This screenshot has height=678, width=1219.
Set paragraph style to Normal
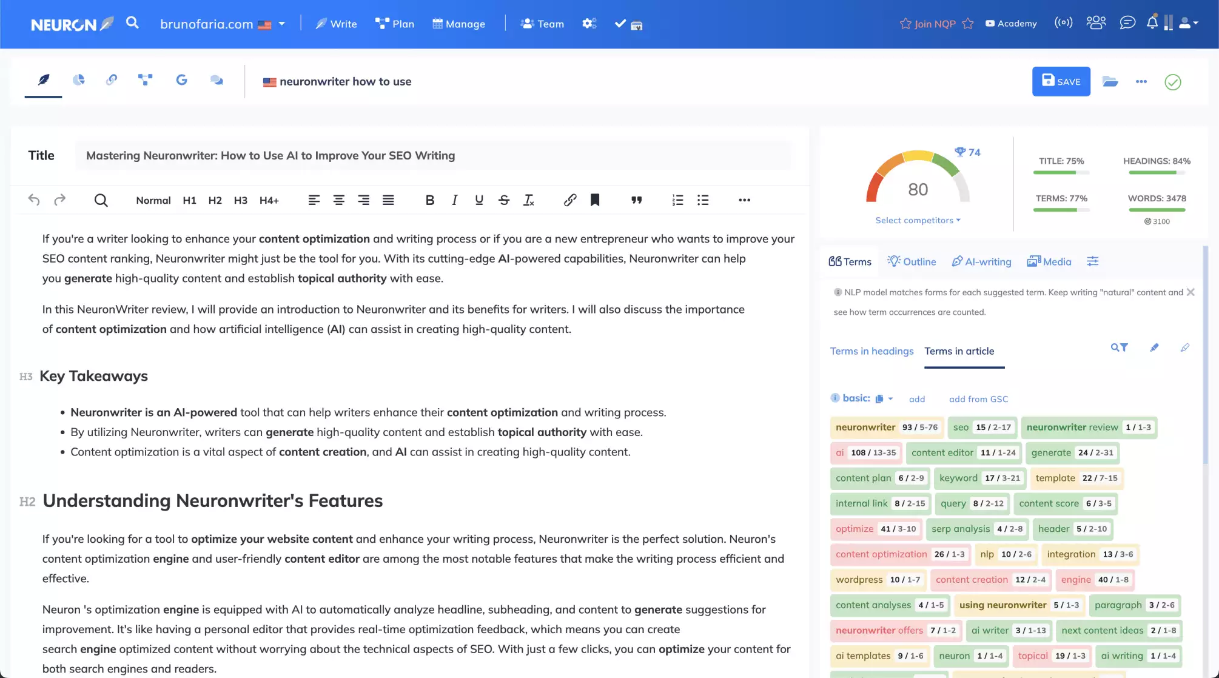[x=153, y=200]
